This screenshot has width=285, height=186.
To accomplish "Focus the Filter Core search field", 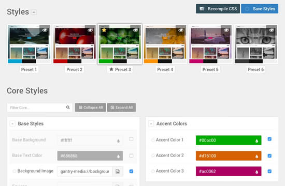I will 39,107.
